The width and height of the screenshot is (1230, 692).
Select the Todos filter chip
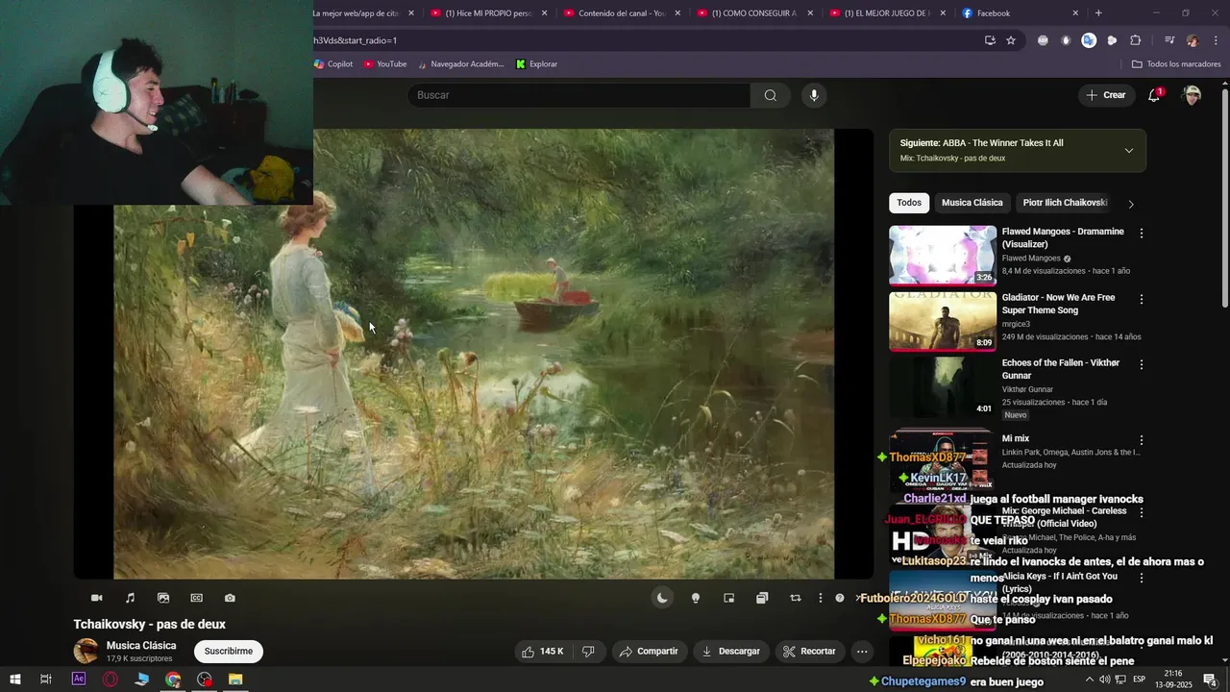pos(909,203)
